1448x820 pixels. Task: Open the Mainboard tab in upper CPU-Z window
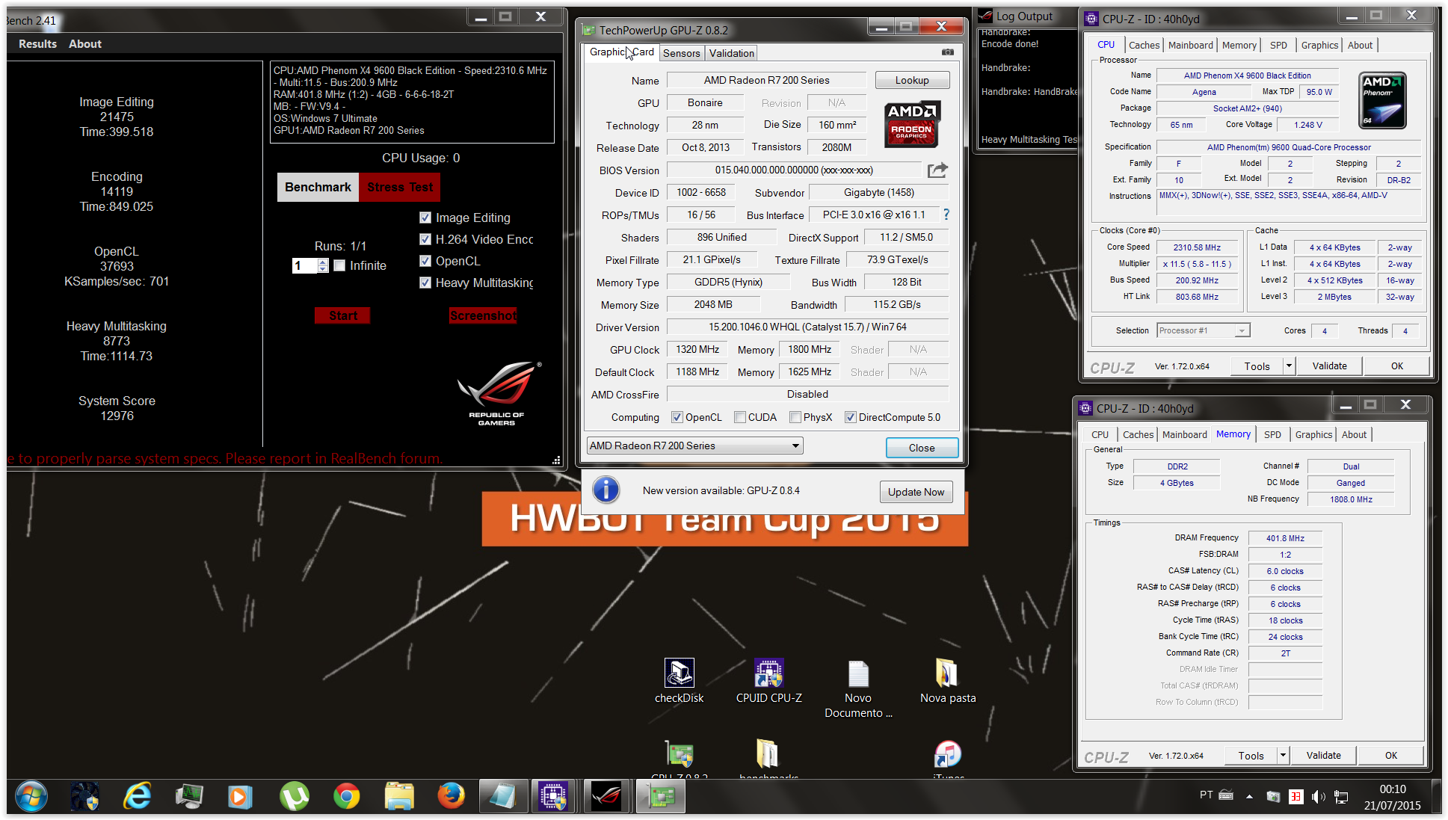tap(1190, 45)
